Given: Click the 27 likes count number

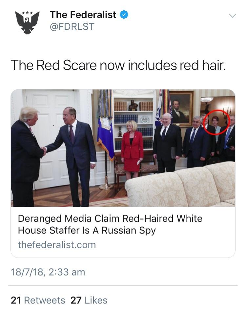Looking at the screenshot, I should click(76, 300).
